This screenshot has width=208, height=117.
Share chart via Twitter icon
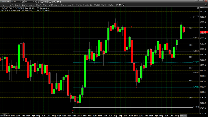click(58, 2)
